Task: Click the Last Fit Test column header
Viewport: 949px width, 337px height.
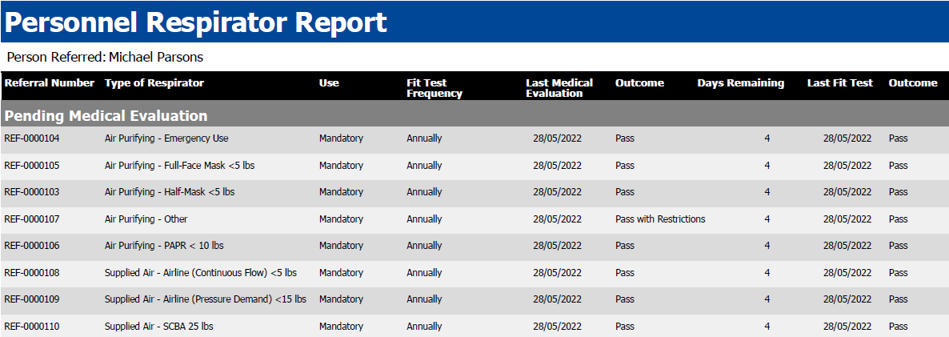Action: (839, 83)
